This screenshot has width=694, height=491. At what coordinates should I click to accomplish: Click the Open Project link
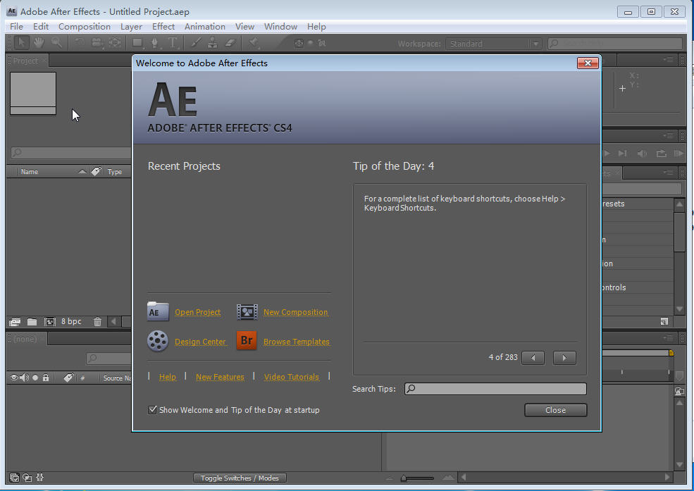coord(197,312)
